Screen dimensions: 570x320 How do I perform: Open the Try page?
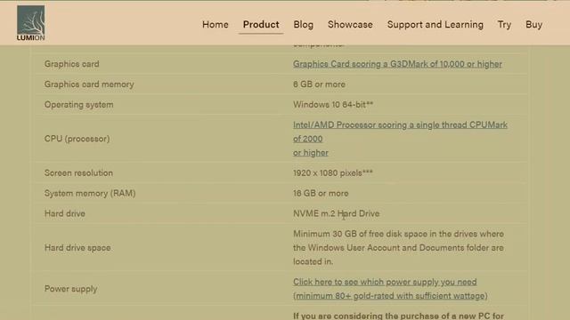504,25
